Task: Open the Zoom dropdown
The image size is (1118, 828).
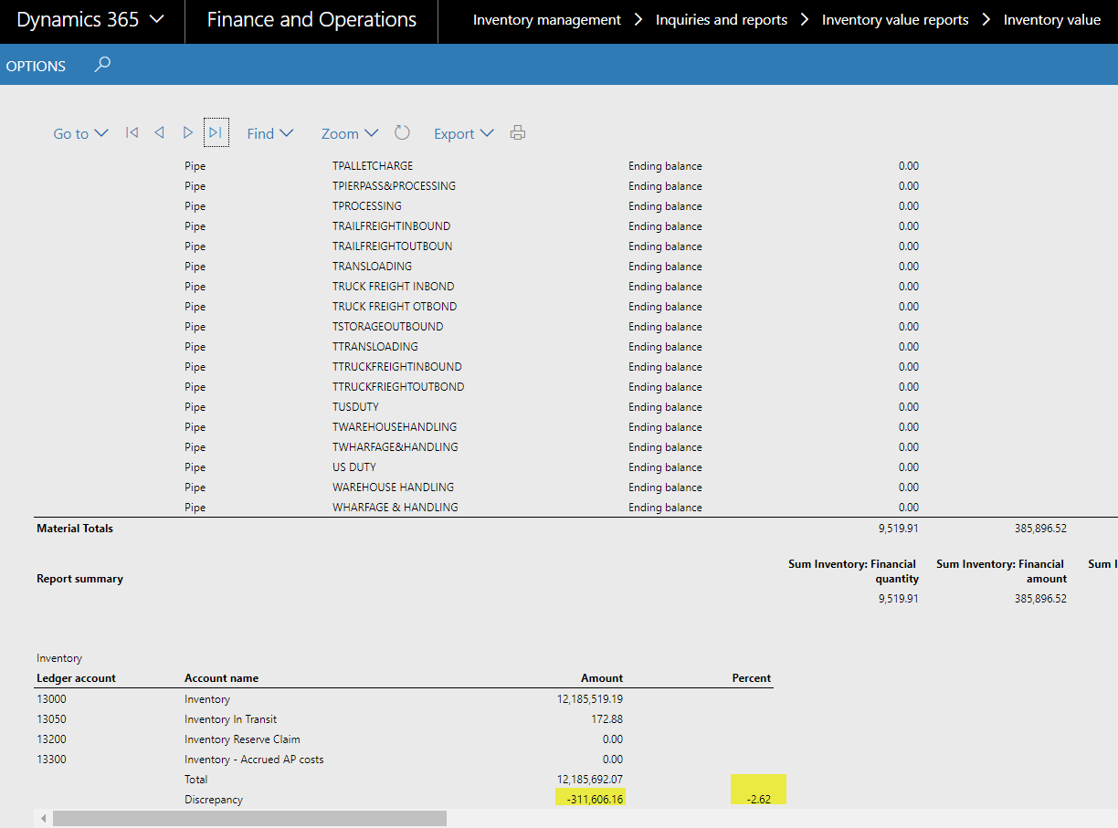Action: click(x=349, y=134)
